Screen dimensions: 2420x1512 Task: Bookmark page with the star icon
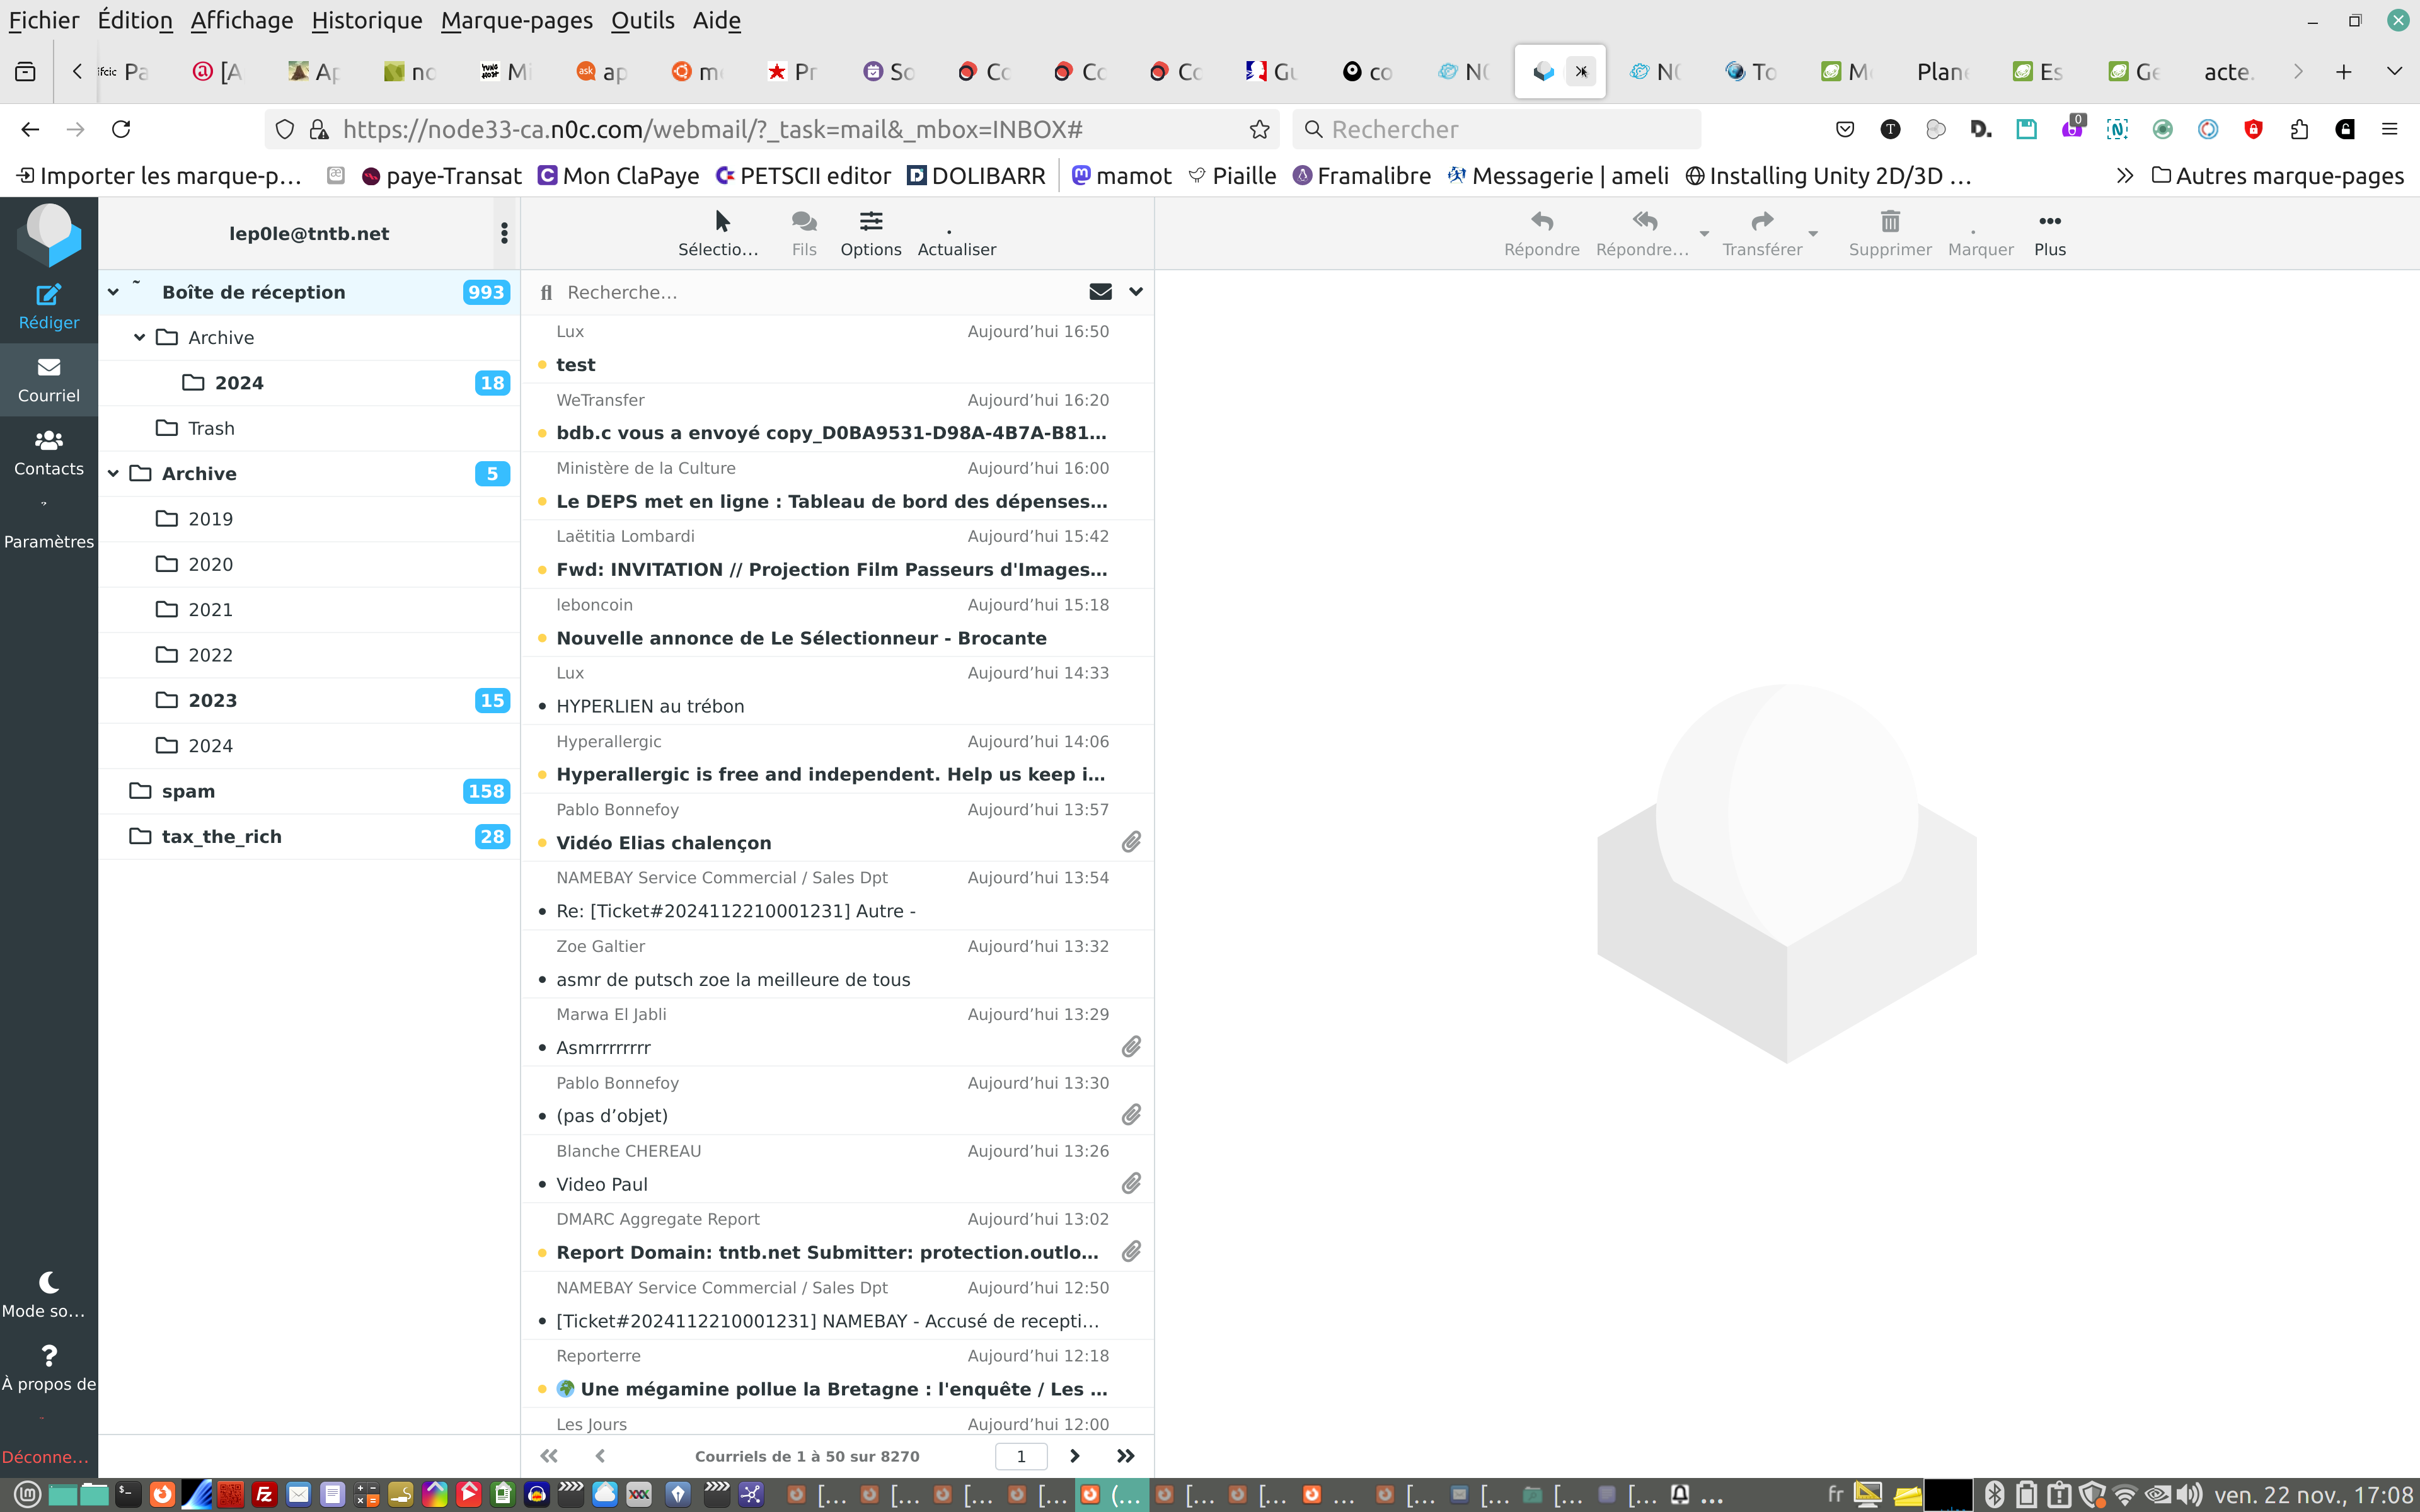[1259, 129]
